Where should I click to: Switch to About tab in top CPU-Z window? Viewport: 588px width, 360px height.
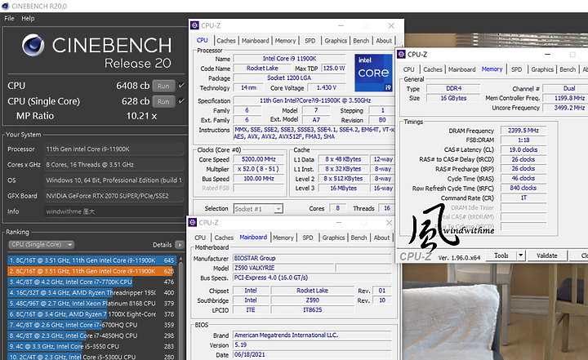pyautogui.click(x=384, y=41)
